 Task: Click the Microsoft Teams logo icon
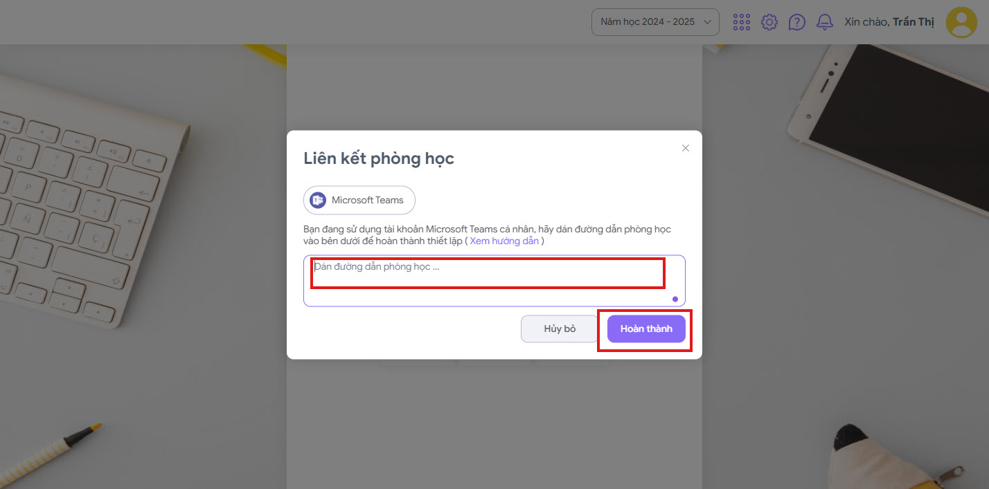coord(318,200)
